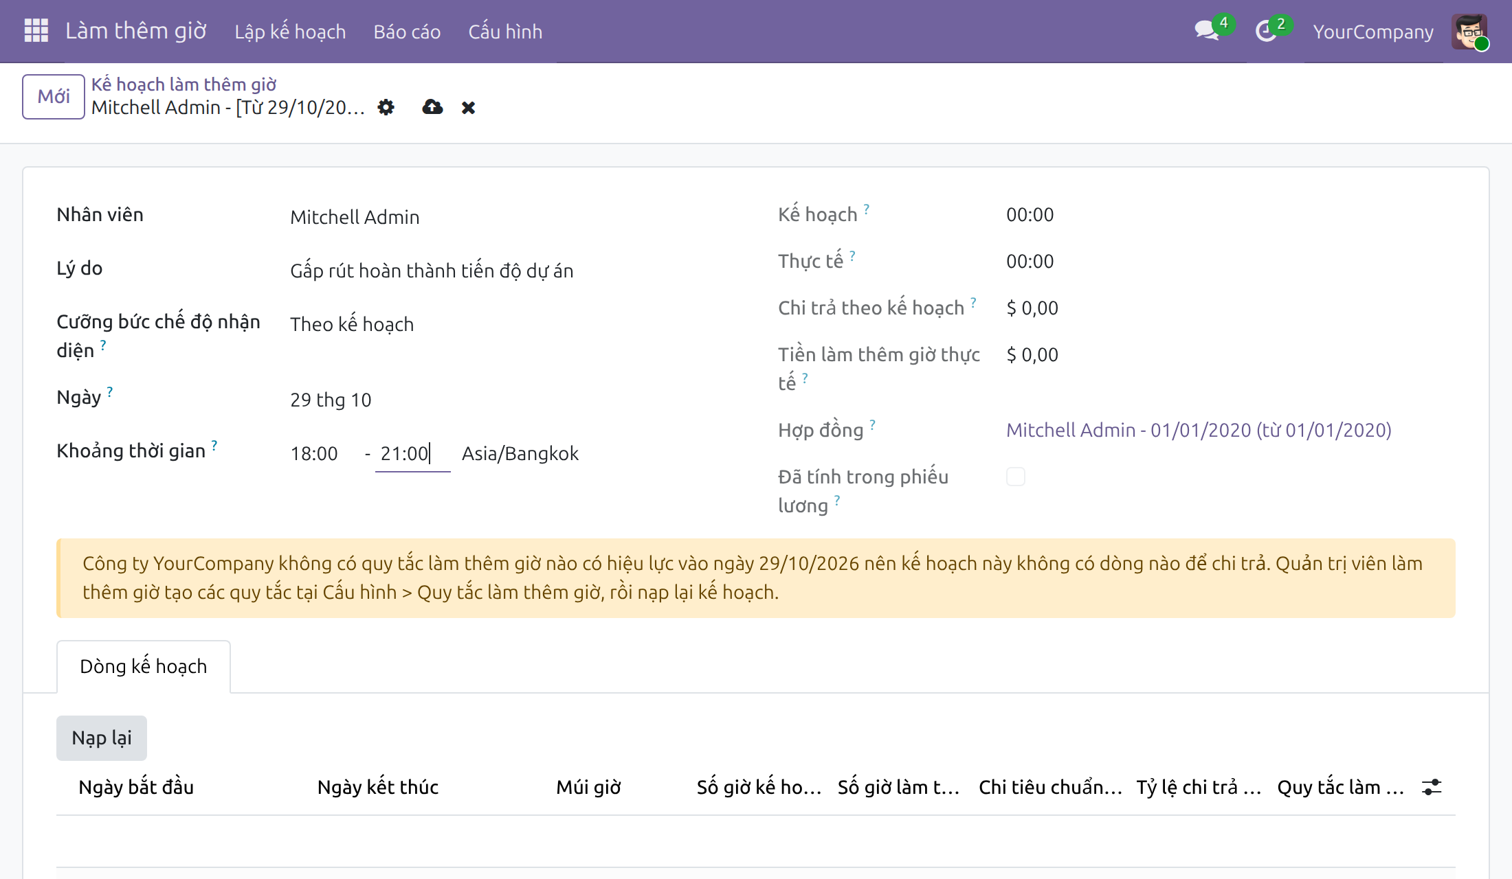Open column settings icon in table header
The image size is (1512, 879).
click(1432, 787)
